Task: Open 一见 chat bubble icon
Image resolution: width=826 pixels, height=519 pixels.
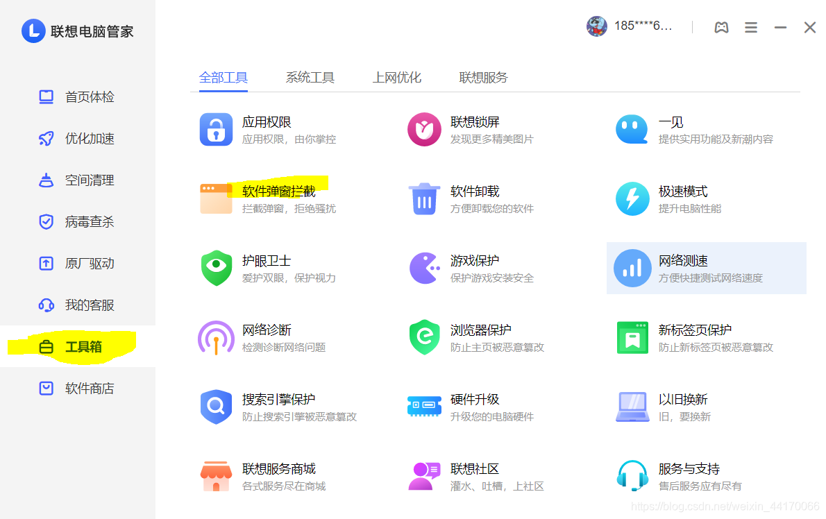Action: point(632,130)
